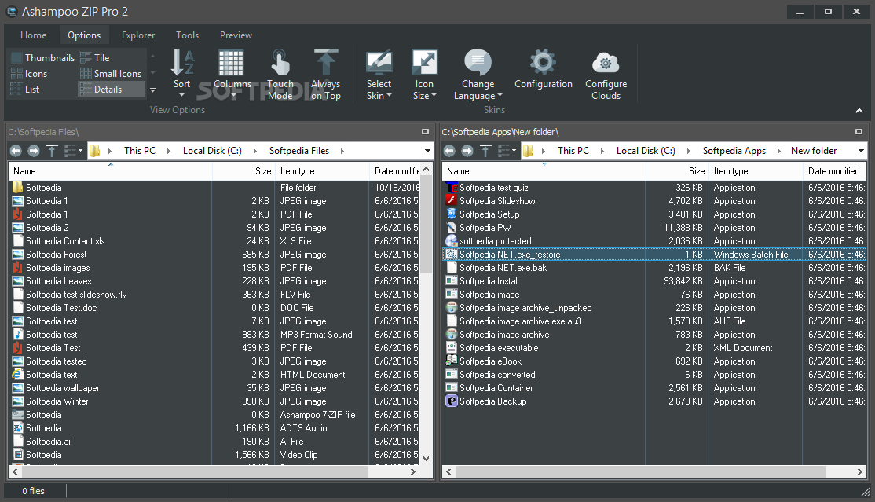Screen dimensions: 875x502
Task: Sort left pane by Name column
Action: point(111,171)
